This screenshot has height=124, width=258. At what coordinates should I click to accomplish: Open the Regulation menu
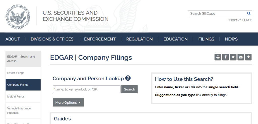tap(140, 39)
